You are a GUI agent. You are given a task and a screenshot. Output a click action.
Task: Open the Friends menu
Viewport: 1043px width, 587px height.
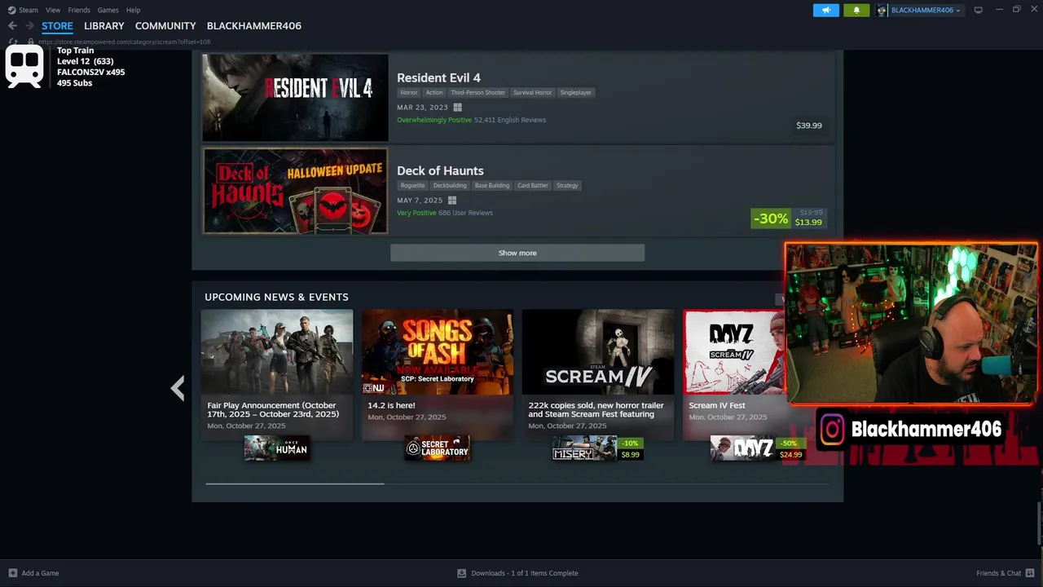pos(79,10)
